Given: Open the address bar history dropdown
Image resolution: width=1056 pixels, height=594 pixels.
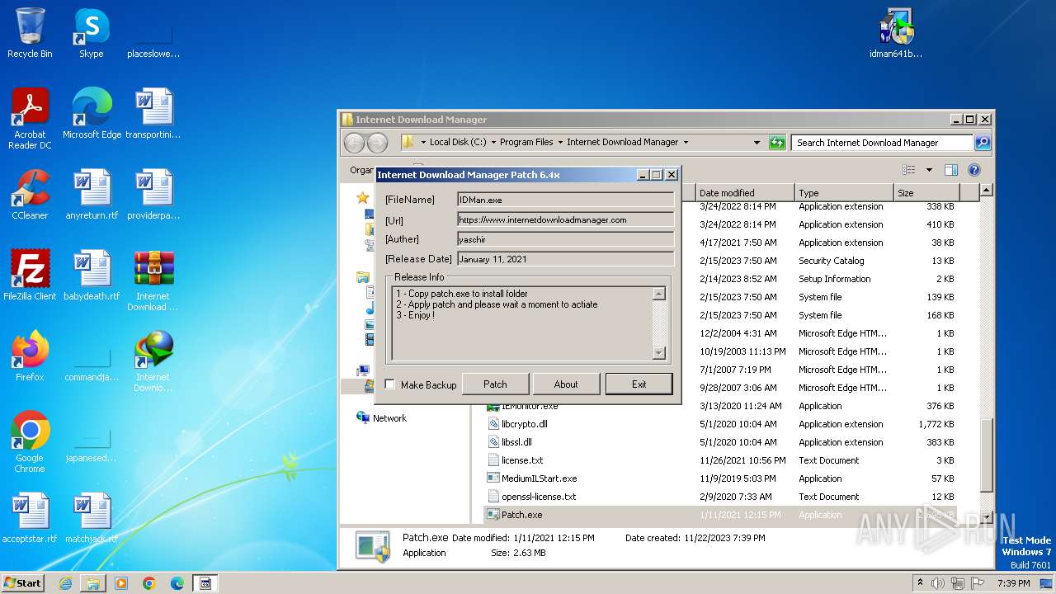Looking at the screenshot, I should point(757,143).
